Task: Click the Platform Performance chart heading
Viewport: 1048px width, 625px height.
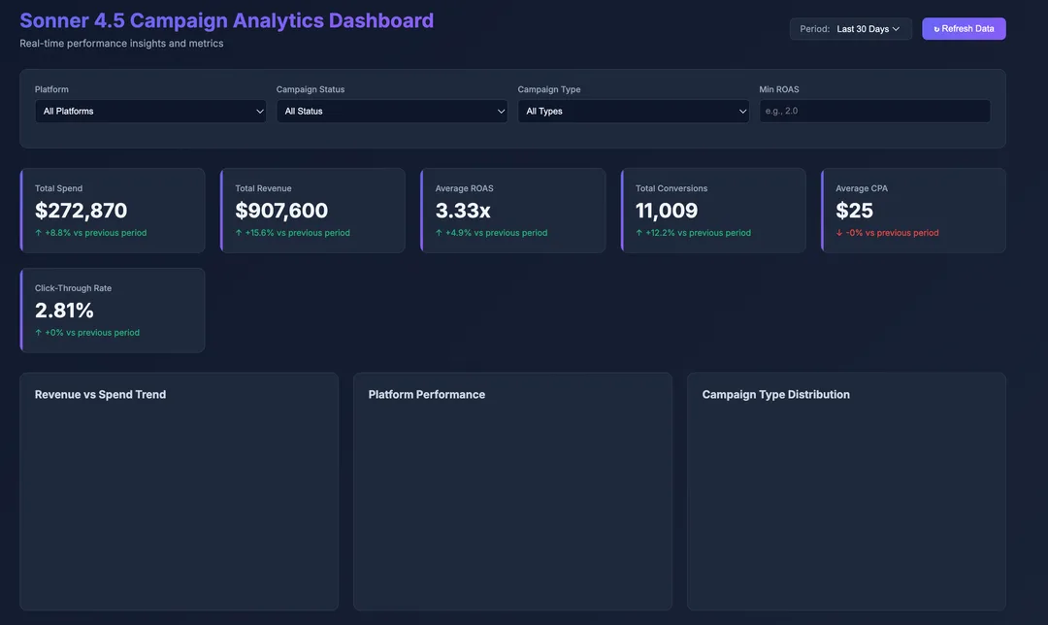Action: tap(426, 395)
